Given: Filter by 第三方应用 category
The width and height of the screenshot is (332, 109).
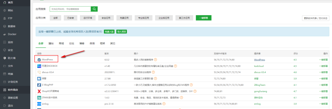Looking at the screenshot, I should tap(184, 18).
